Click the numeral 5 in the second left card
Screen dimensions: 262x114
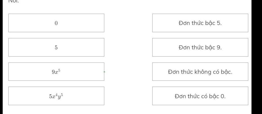pos(56,48)
